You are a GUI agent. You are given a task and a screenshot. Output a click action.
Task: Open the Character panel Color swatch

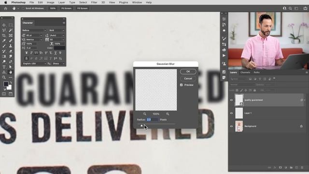59,48
